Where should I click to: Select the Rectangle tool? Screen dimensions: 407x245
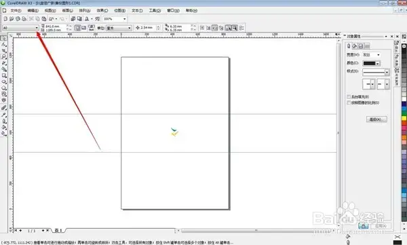point(3,75)
